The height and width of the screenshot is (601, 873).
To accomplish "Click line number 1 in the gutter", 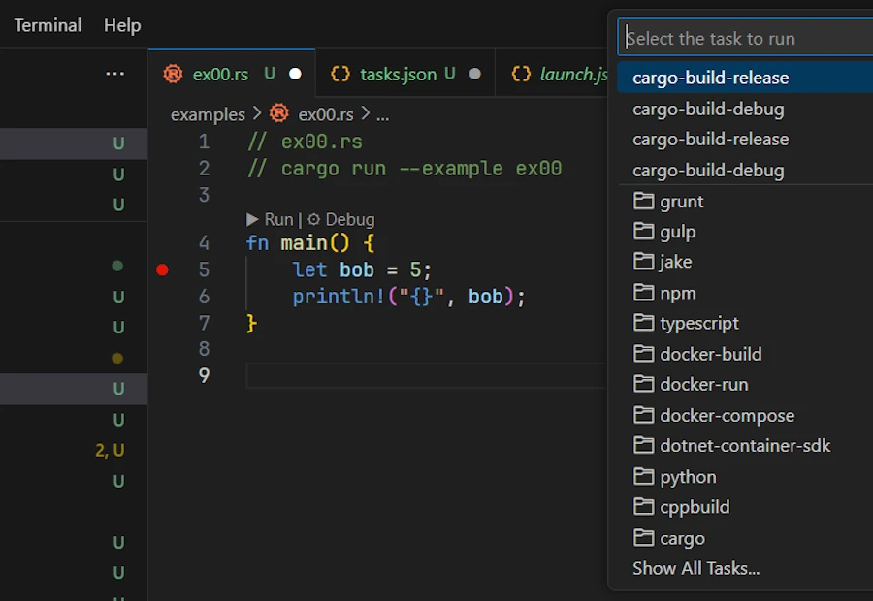I will click(x=205, y=142).
